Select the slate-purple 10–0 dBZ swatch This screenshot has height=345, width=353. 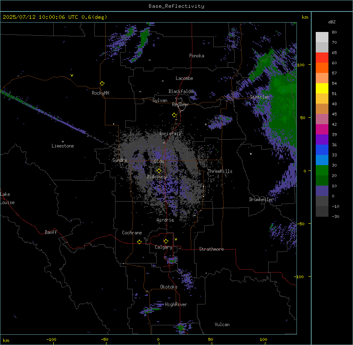[322, 191]
